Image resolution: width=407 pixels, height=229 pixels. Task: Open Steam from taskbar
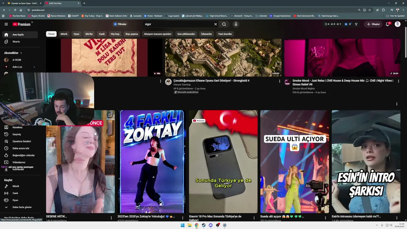coord(203,225)
